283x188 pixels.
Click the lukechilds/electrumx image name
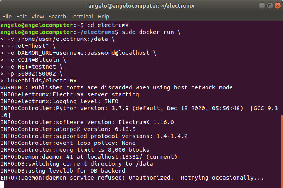(x=42, y=81)
